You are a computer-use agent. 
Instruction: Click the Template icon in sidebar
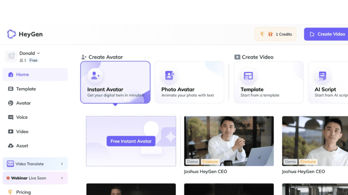pos(11,89)
